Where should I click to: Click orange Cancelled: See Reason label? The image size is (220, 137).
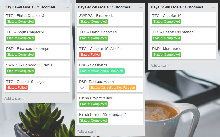click(x=112, y=88)
